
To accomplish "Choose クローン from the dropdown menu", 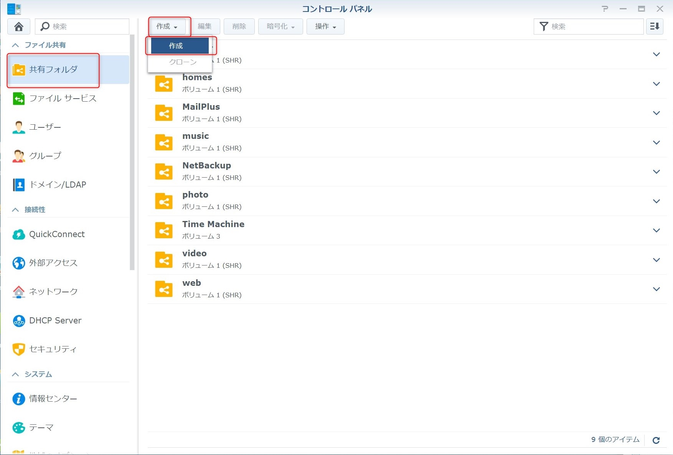I will coord(183,62).
